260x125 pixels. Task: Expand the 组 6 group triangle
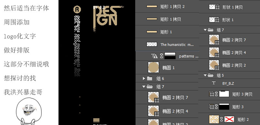pyautogui.click(x=144, y=78)
